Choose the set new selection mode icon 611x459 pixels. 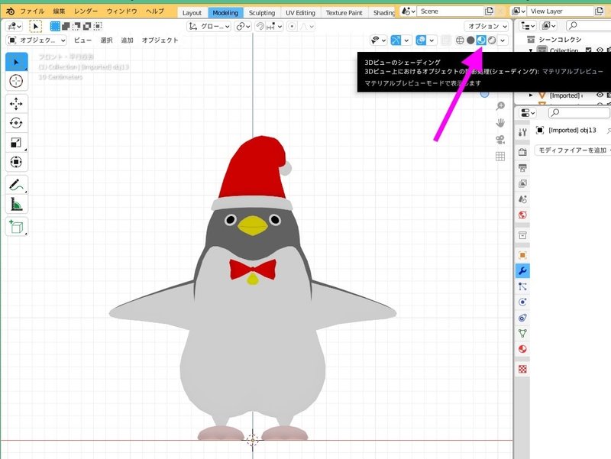(x=55, y=26)
